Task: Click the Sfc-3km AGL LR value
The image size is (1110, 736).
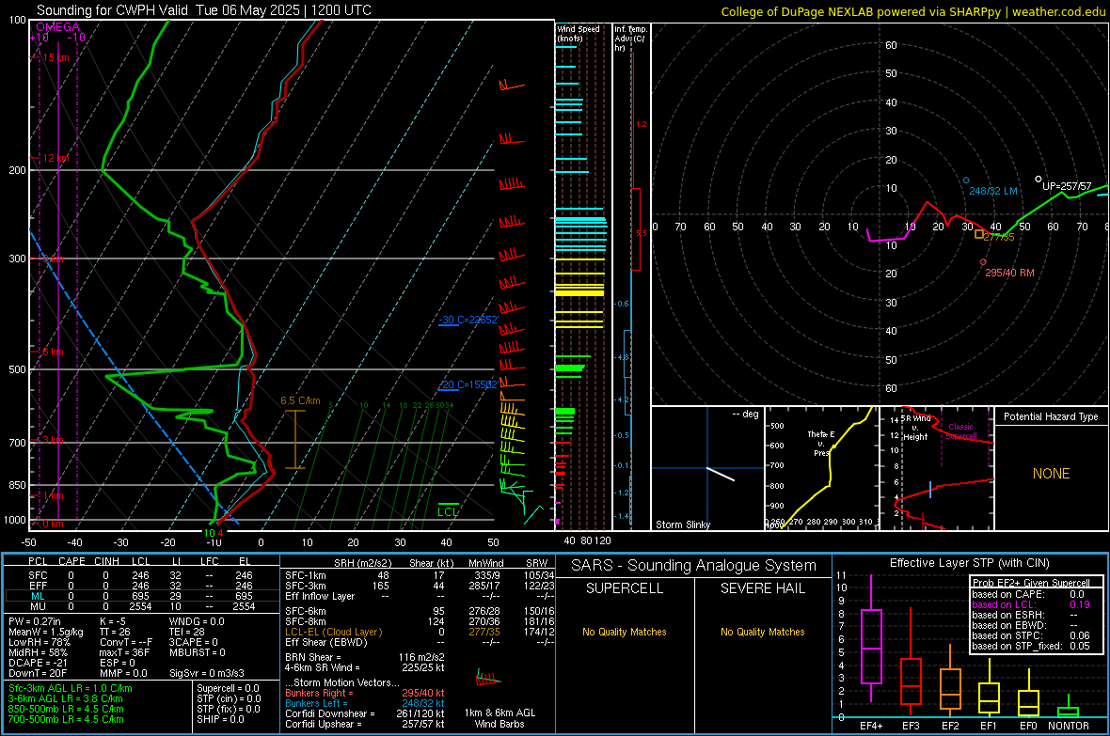Action: point(71,688)
